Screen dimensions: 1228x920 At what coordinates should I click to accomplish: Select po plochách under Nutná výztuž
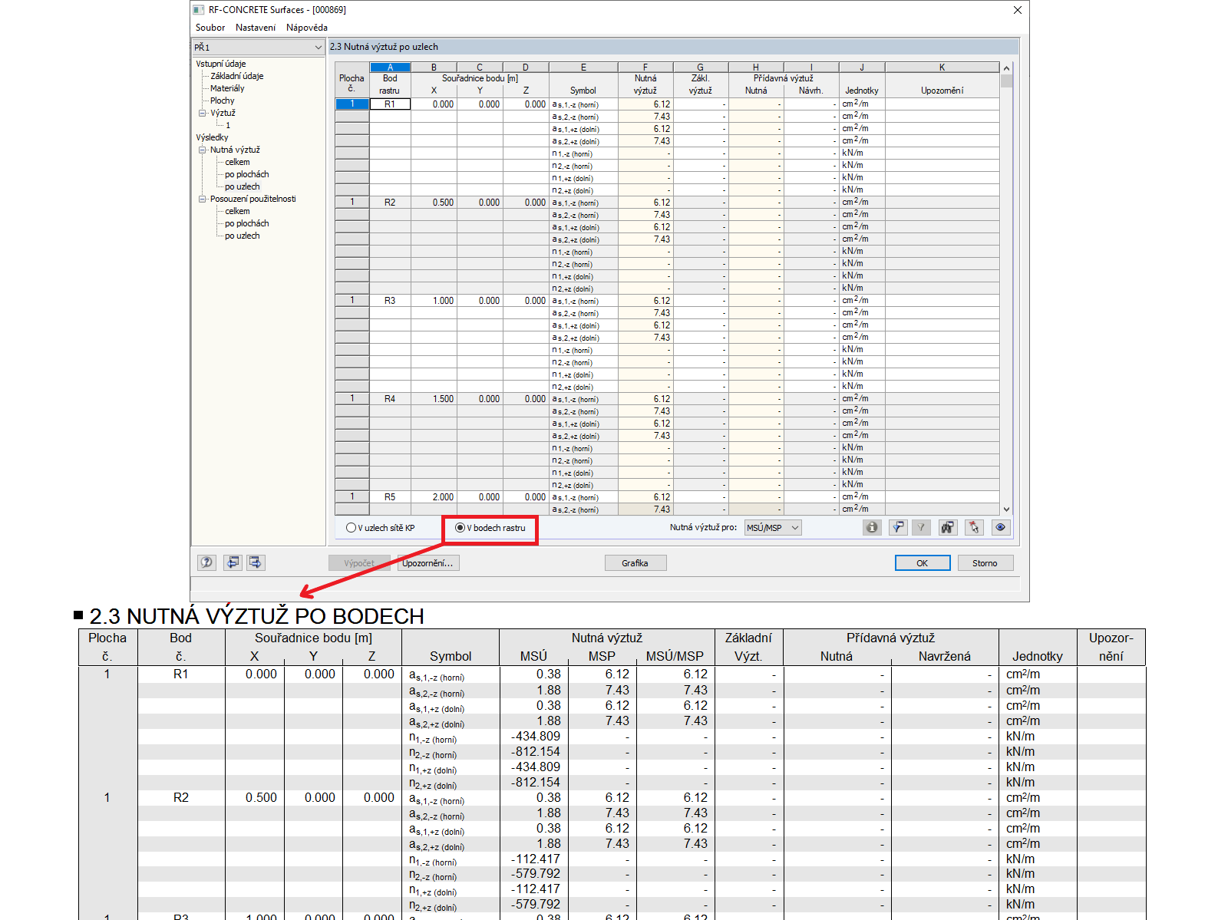(x=247, y=174)
